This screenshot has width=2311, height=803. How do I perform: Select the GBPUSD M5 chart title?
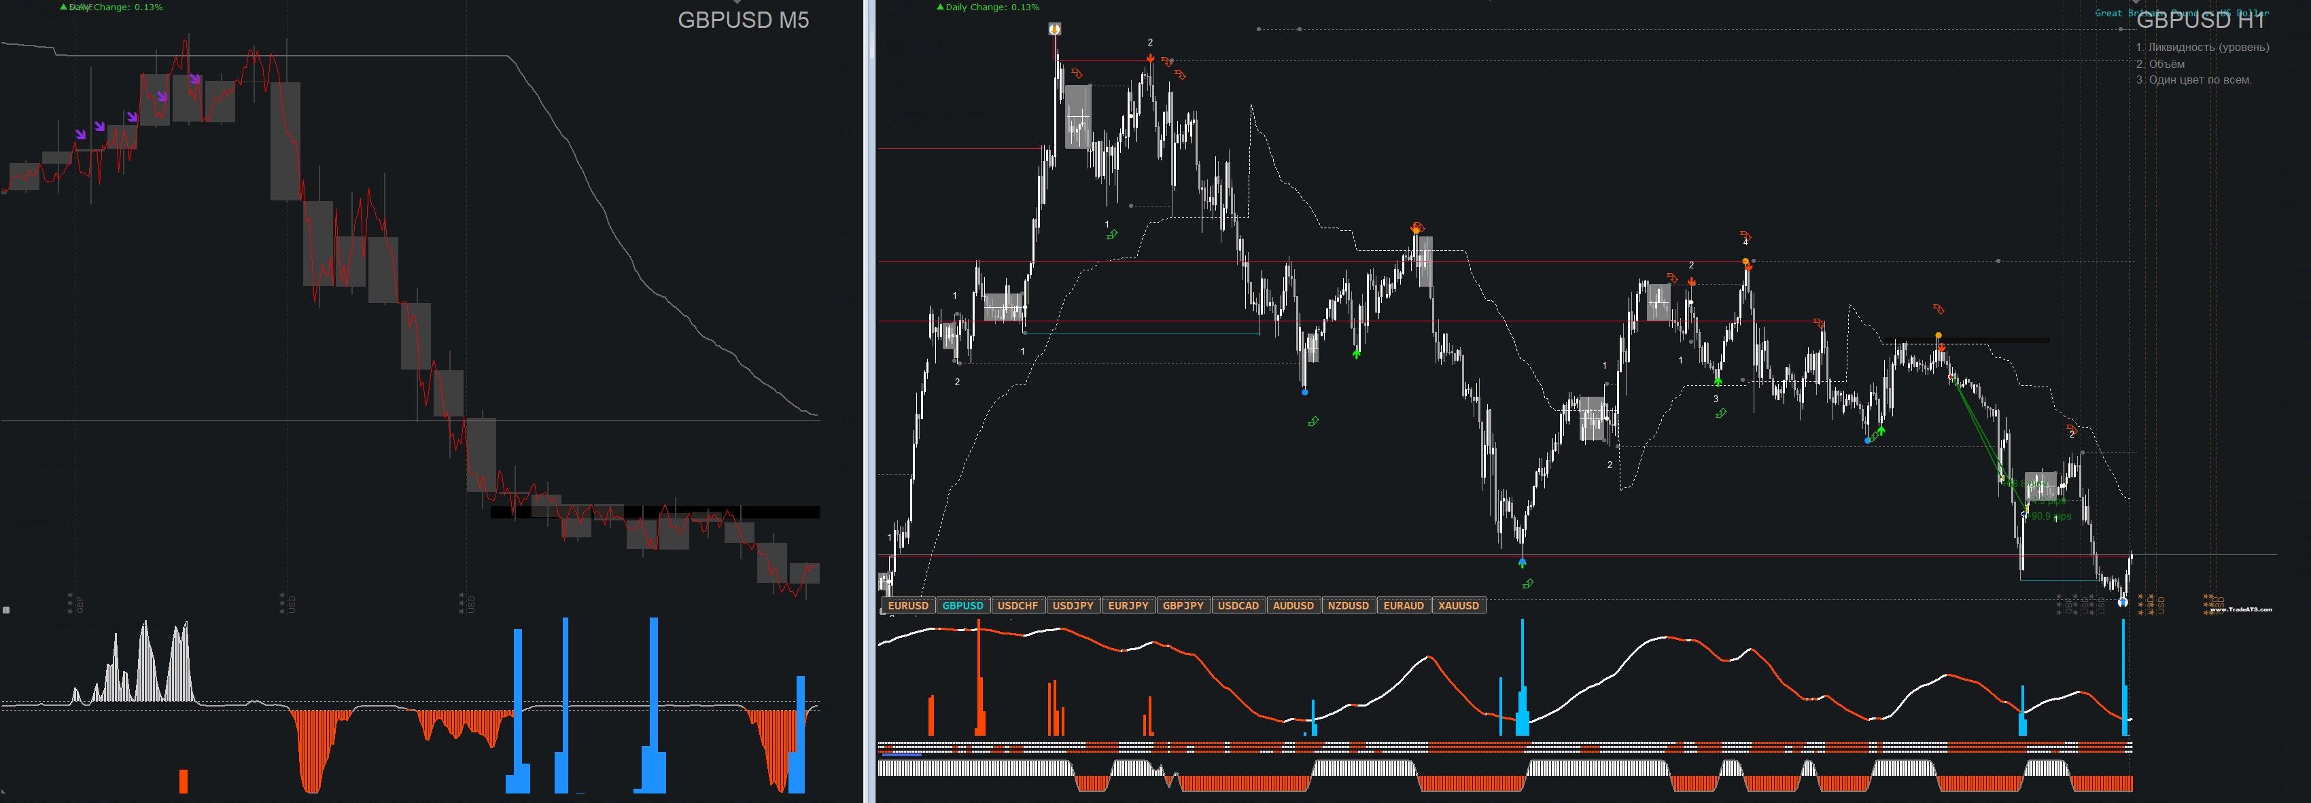click(x=743, y=20)
